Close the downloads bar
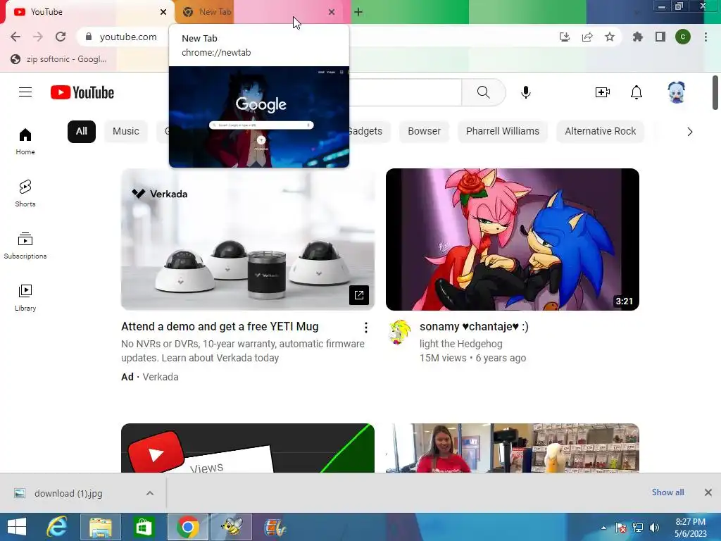Viewport: 721px width, 541px height. pos(708,492)
